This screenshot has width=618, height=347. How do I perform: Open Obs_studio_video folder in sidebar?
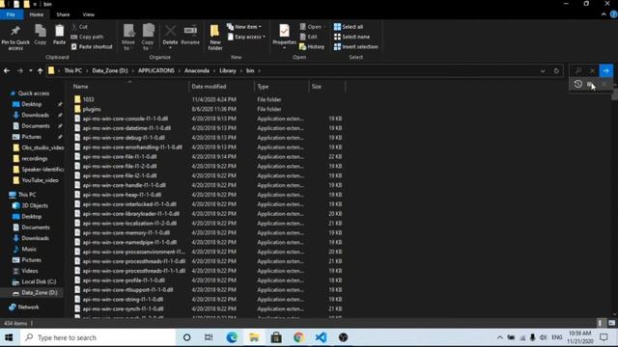coord(42,147)
